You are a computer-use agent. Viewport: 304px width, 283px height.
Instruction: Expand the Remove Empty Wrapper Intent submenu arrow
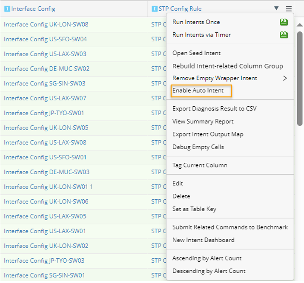click(285, 78)
